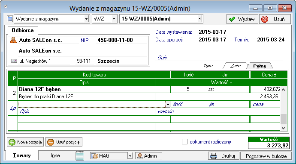The width and height of the screenshot is (296, 164).
Task: Click the Kod towaru column header
Action: (x=94, y=75)
